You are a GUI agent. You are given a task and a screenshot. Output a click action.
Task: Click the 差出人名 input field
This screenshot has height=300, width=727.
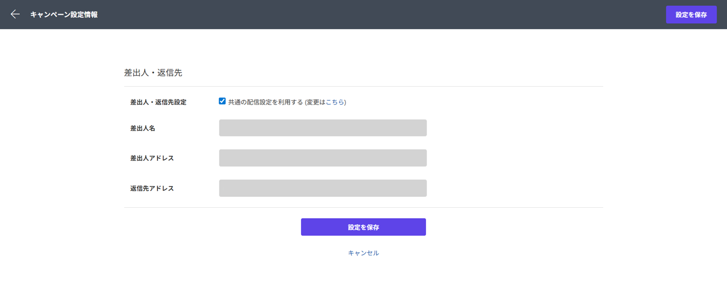pyautogui.click(x=322, y=128)
